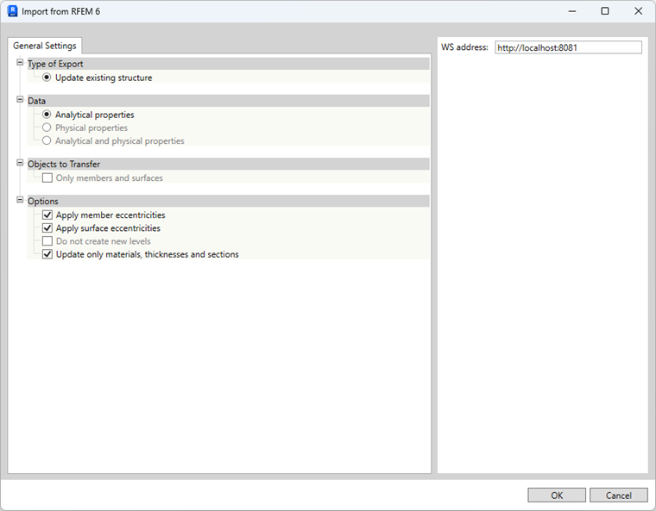
Task: Enable Only members and surfaces checkbox
Action: (47, 178)
